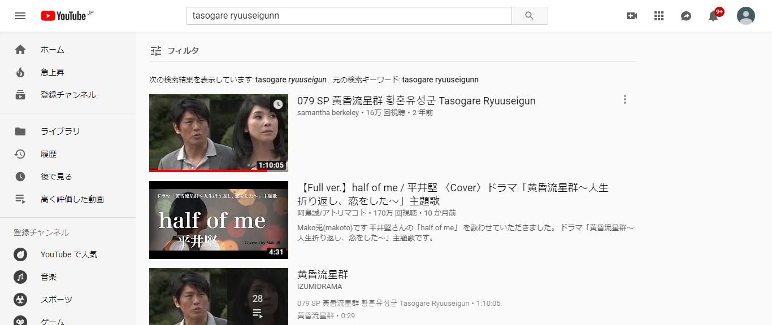Click the liked videos list icon

click(20, 199)
